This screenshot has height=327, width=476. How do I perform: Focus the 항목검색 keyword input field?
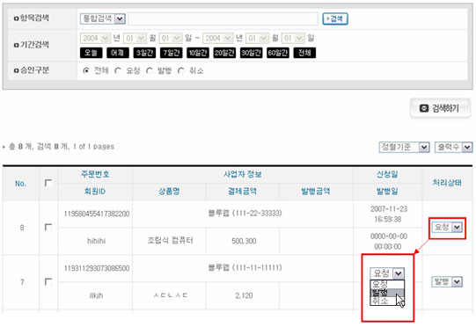(223, 18)
